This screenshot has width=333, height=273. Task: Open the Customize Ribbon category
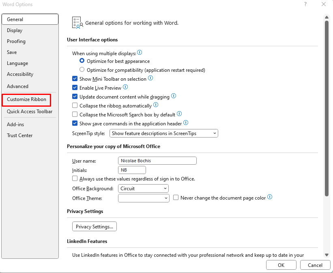point(26,99)
